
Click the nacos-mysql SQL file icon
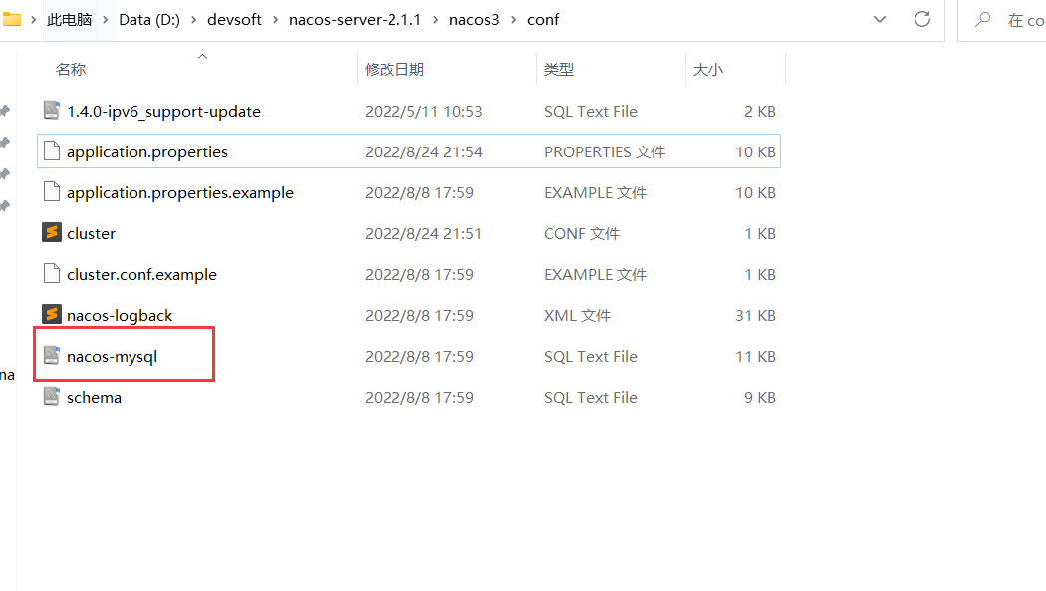(x=52, y=356)
